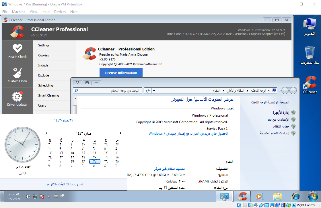Click the refresh button in Control Panel address bar

[148, 91]
